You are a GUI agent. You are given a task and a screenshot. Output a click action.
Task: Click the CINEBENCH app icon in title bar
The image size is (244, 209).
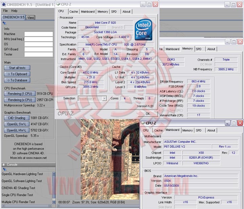(4, 4)
